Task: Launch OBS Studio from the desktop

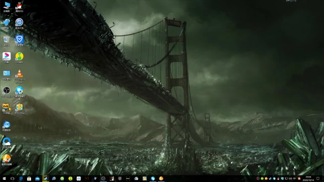Action: click(7, 92)
